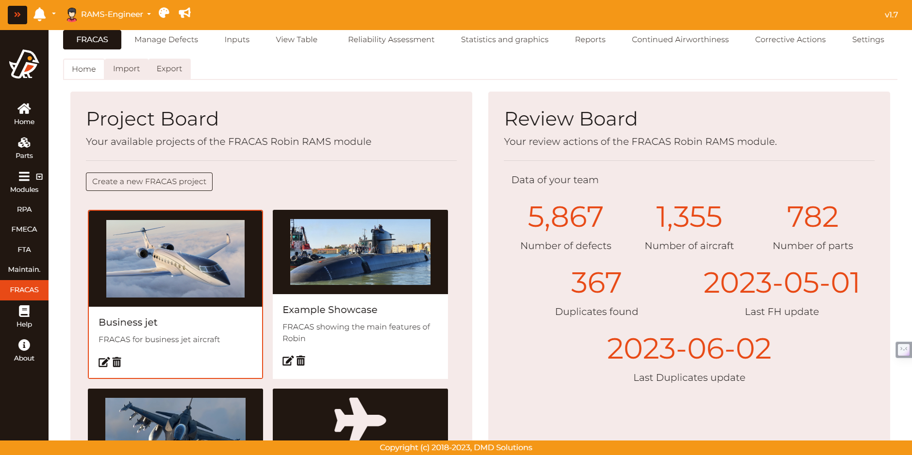Toggle sidebar with double-chevron button
This screenshot has height=455, width=912.
click(x=17, y=15)
